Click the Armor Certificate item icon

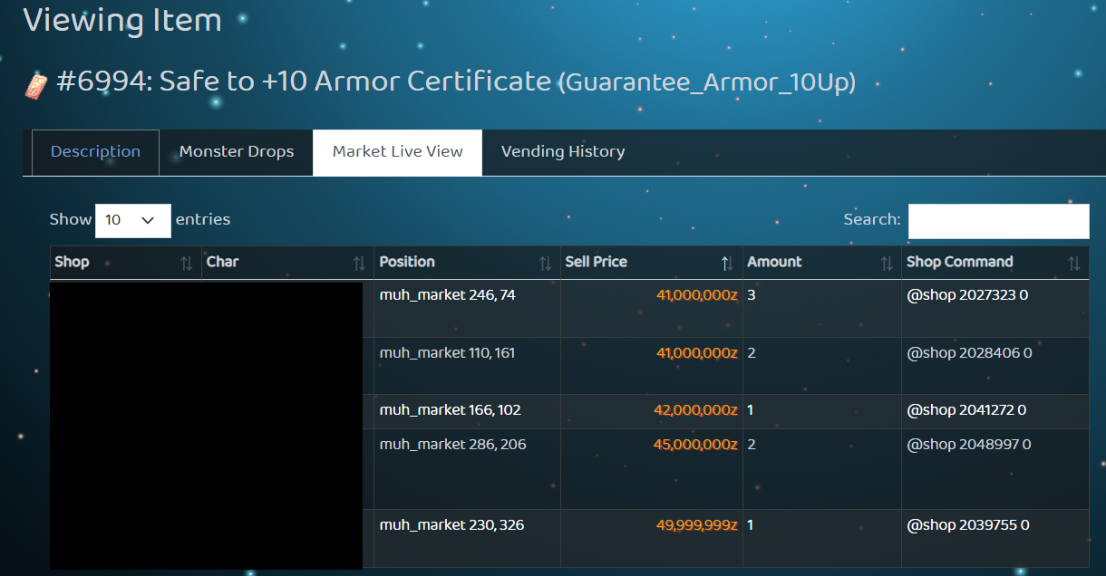tap(35, 86)
